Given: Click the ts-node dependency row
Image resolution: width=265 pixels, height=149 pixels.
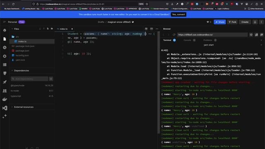Looking at the screenshot, I should [32, 91].
